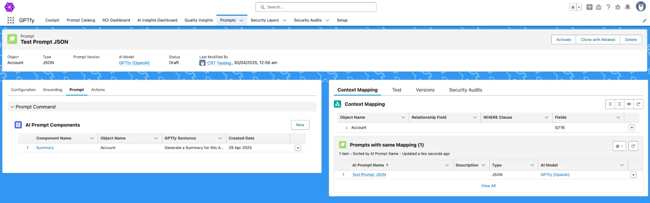The image size is (650, 203).
Task: Open the Notifications bell
Action: (x=628, y=7)
